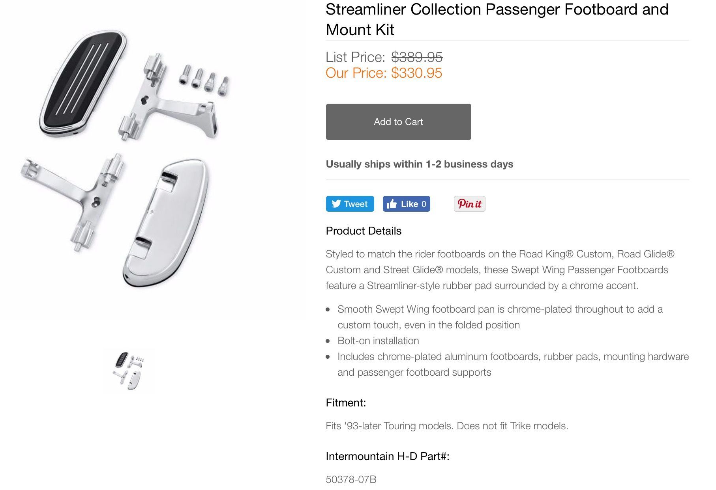Click the Streamliner Collection product title
Screen dimensions: 716x490
coord(497,19)
